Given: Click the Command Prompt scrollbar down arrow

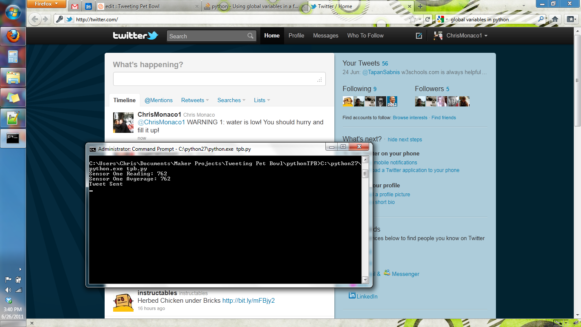Looking at the screenshot, I should [365, 280].
